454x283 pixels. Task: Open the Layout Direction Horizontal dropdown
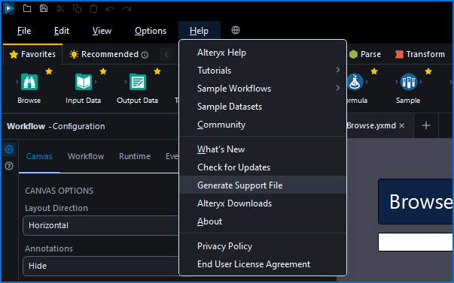coord(100,225)
